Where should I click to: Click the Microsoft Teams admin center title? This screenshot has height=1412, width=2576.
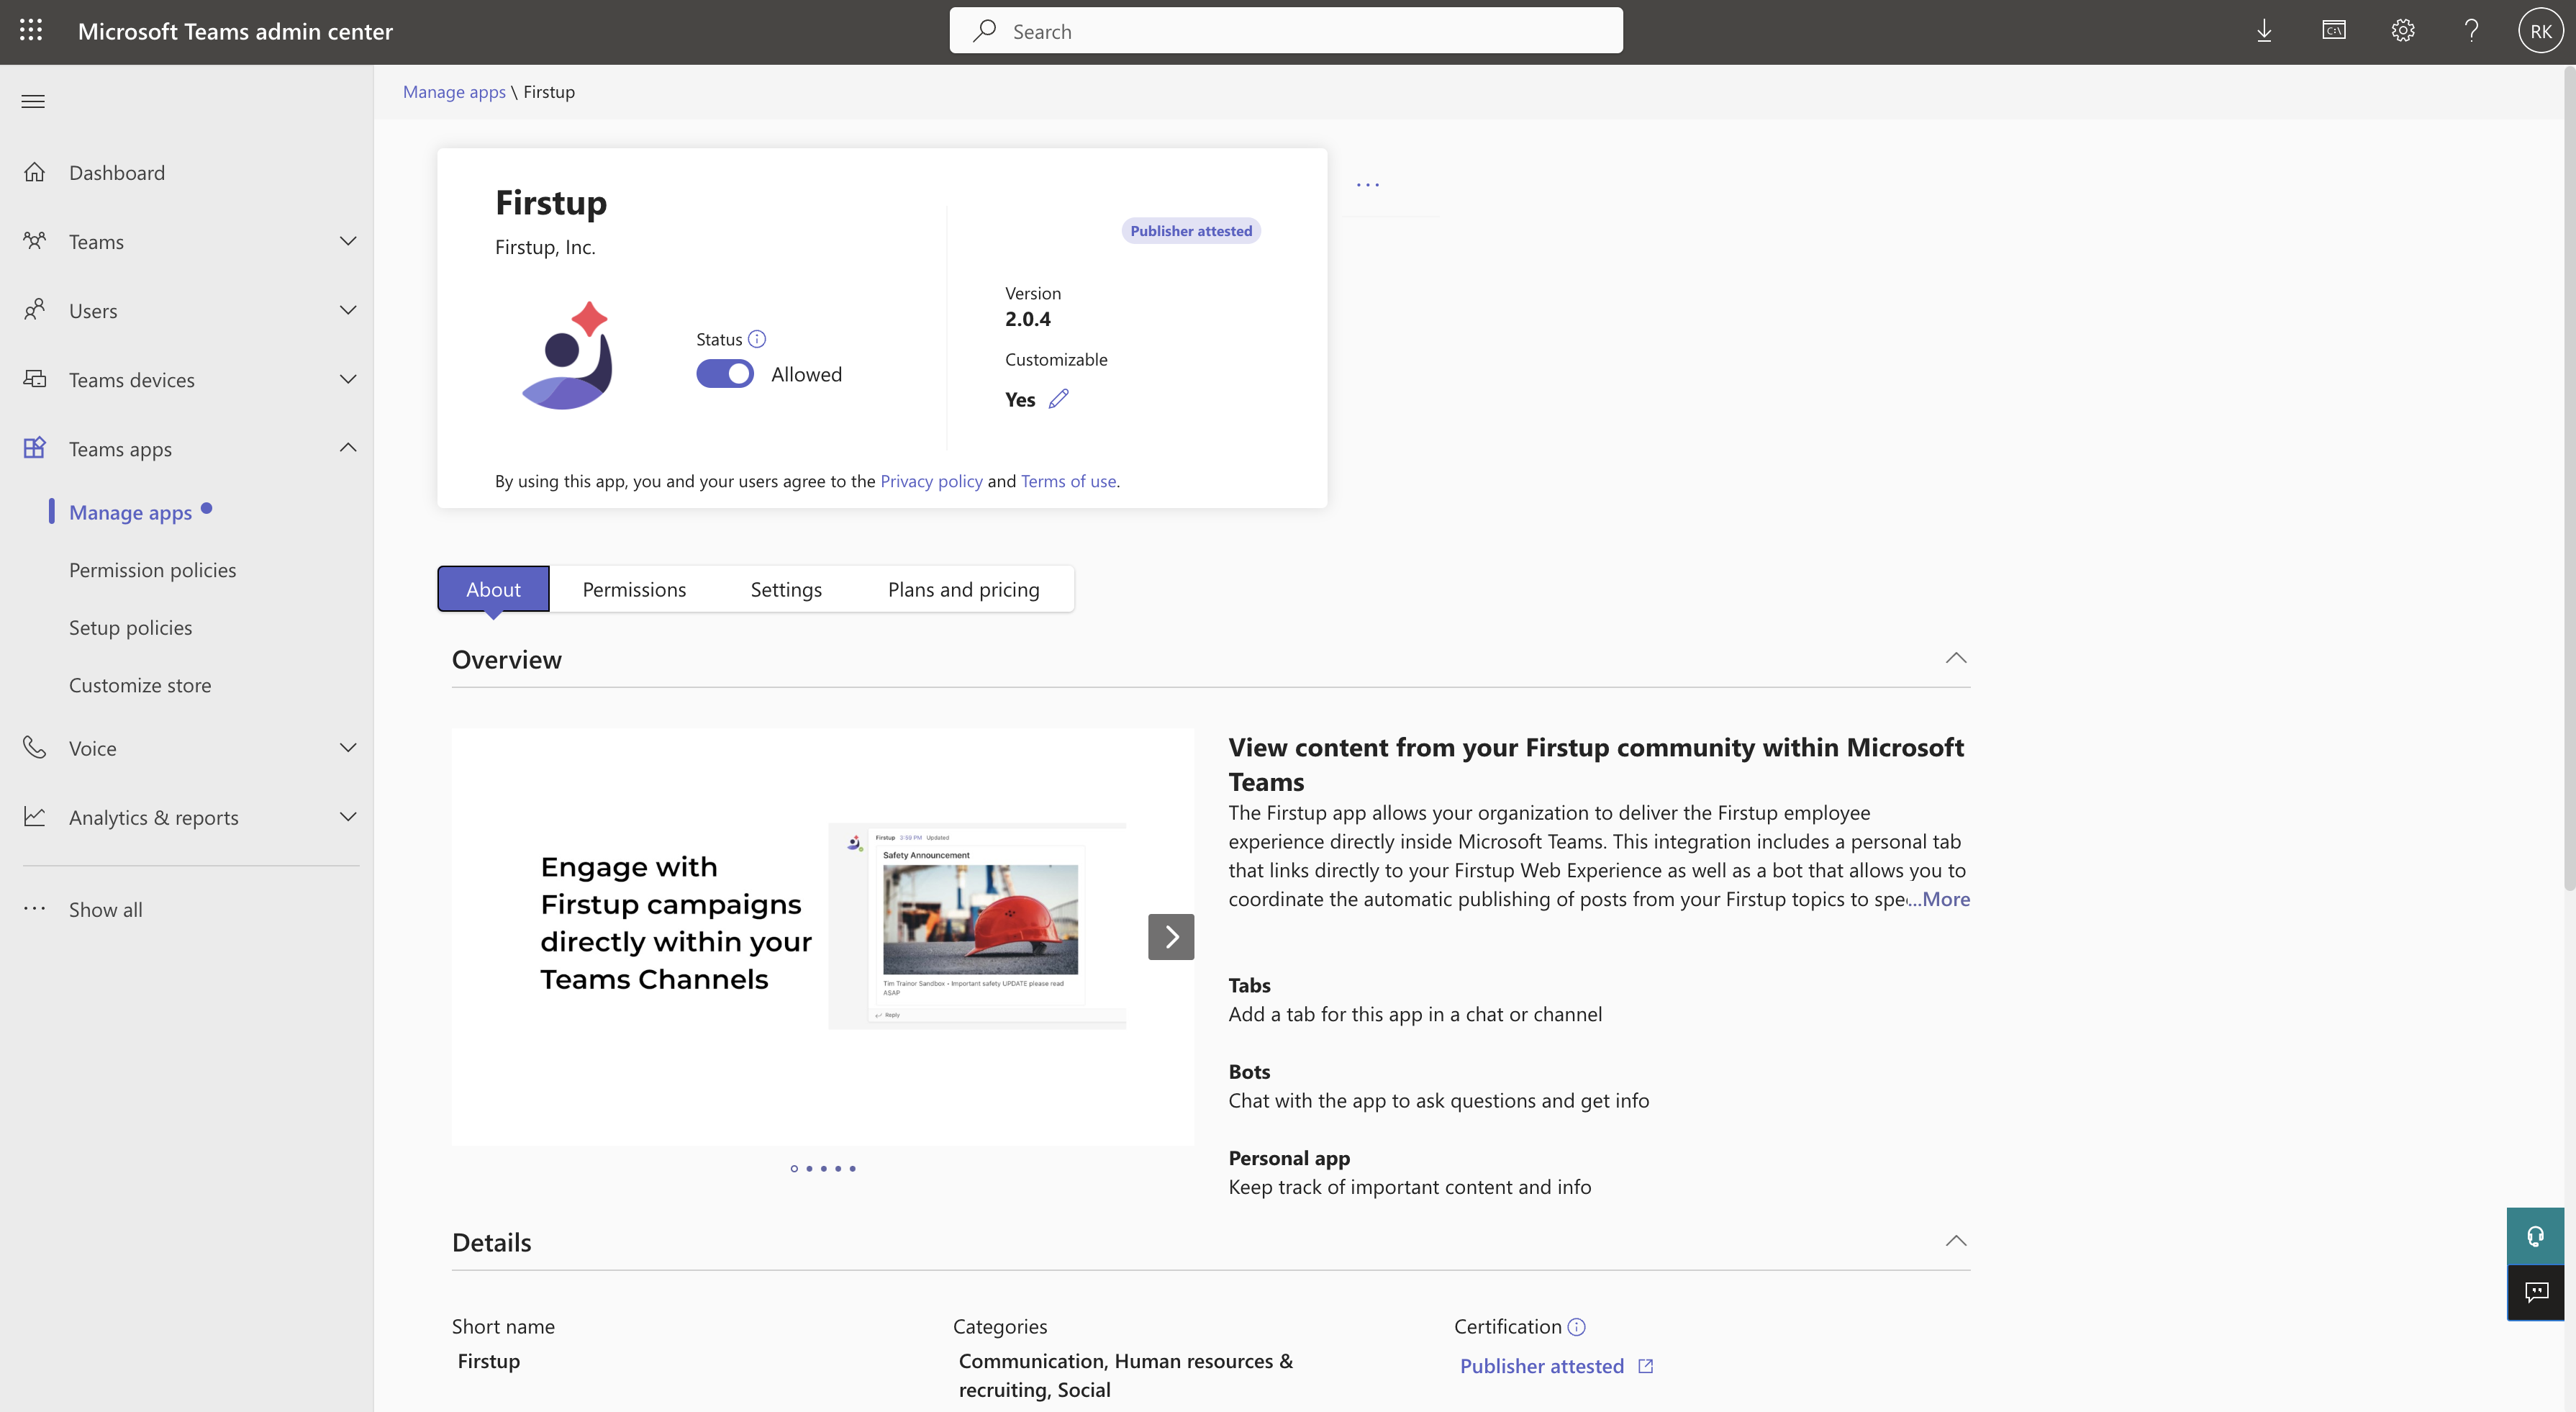coord(235,31)
